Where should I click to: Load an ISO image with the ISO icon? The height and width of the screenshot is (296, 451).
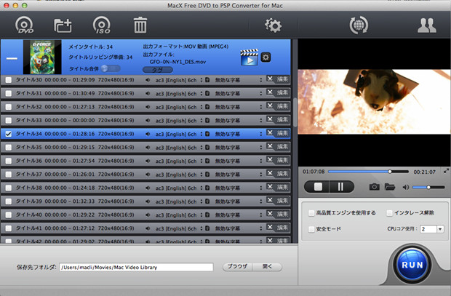click(x=102, y=25)
